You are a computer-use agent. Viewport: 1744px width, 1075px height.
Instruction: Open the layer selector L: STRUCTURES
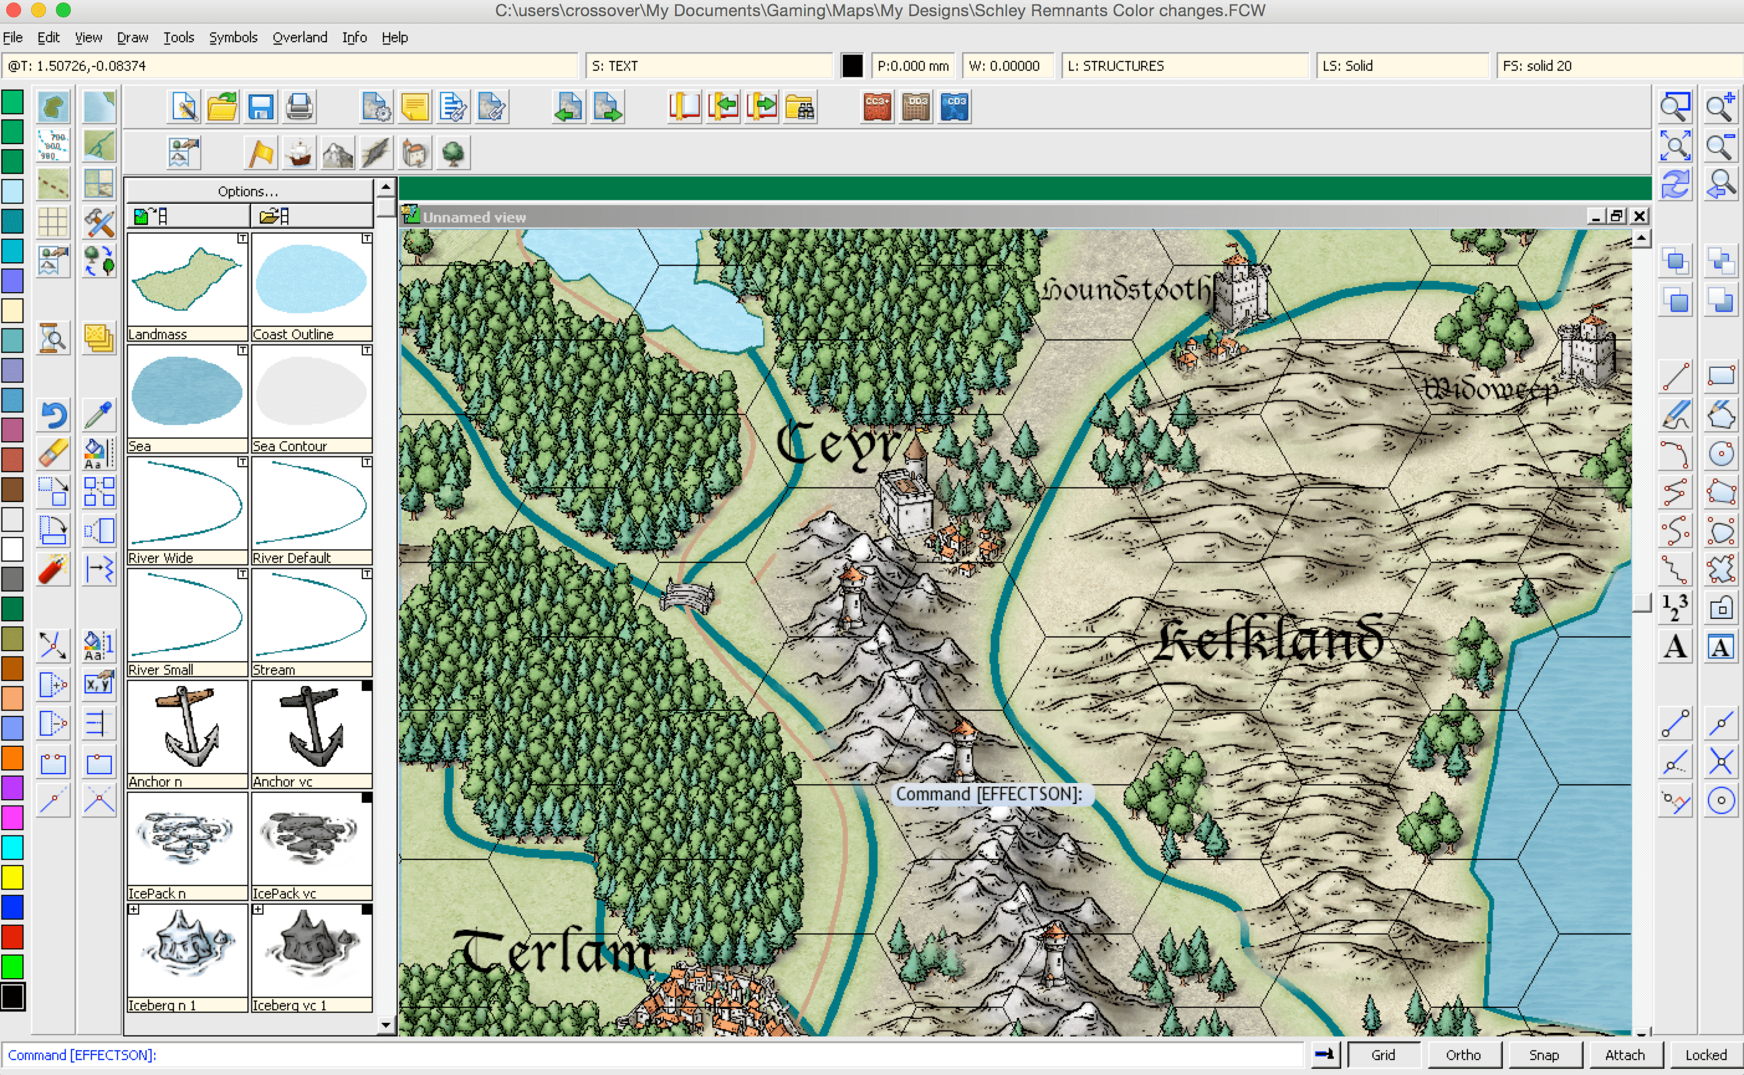point(1184,65)
